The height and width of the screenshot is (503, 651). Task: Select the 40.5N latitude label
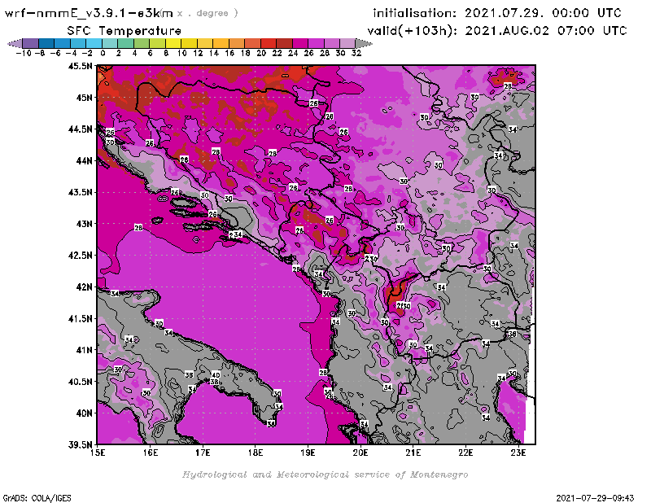pyautogui.click(x=80, y=382)
